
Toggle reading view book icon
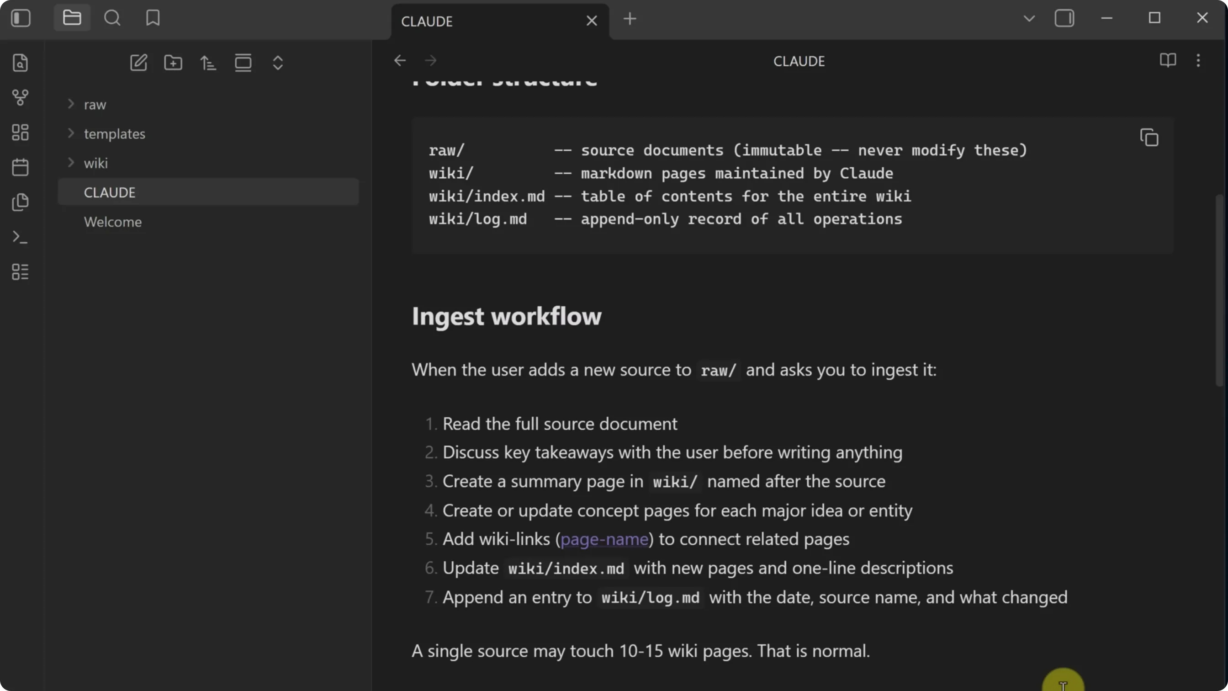pos(1168,61)
